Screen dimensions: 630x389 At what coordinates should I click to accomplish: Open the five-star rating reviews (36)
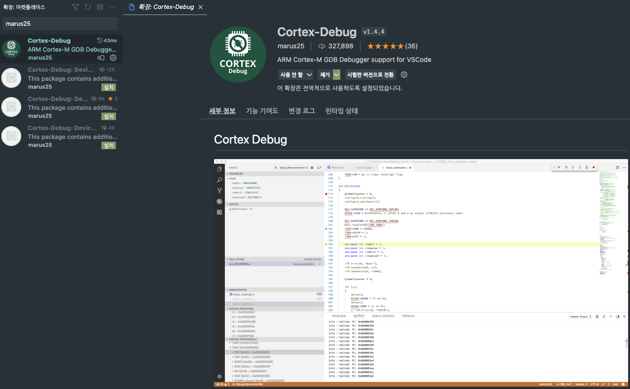392,46
